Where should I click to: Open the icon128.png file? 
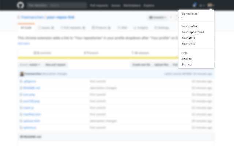click(x=31, y=101)
